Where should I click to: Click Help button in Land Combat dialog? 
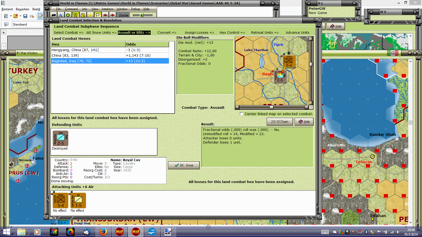[304, 122]
